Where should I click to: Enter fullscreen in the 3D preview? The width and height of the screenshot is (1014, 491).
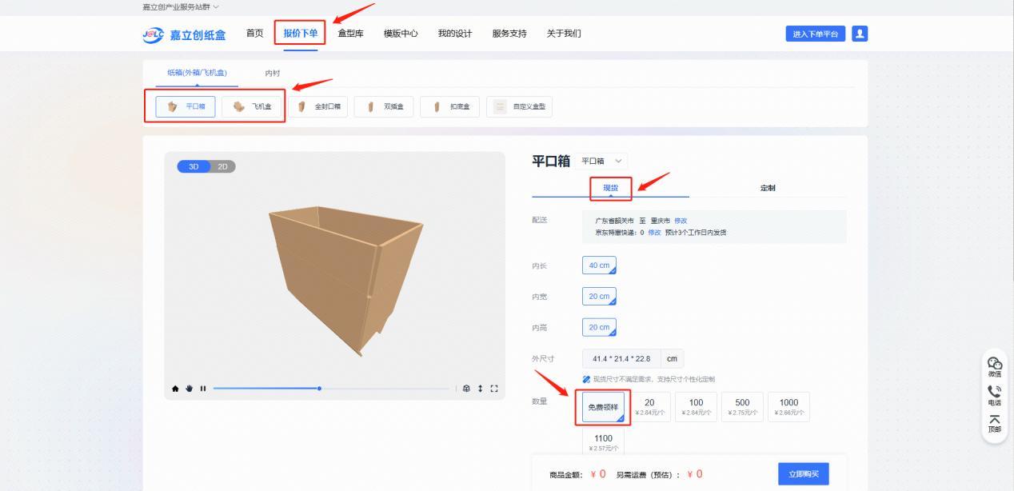pos(494,389)
